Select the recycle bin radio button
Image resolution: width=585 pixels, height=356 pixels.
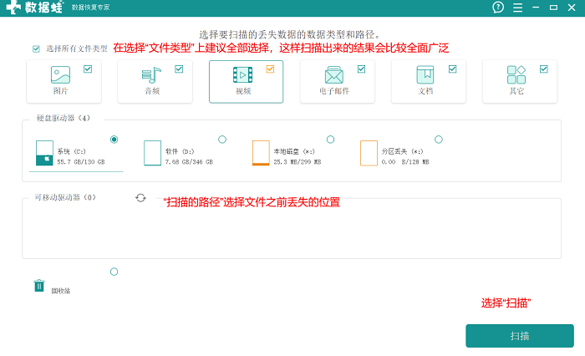114,272
